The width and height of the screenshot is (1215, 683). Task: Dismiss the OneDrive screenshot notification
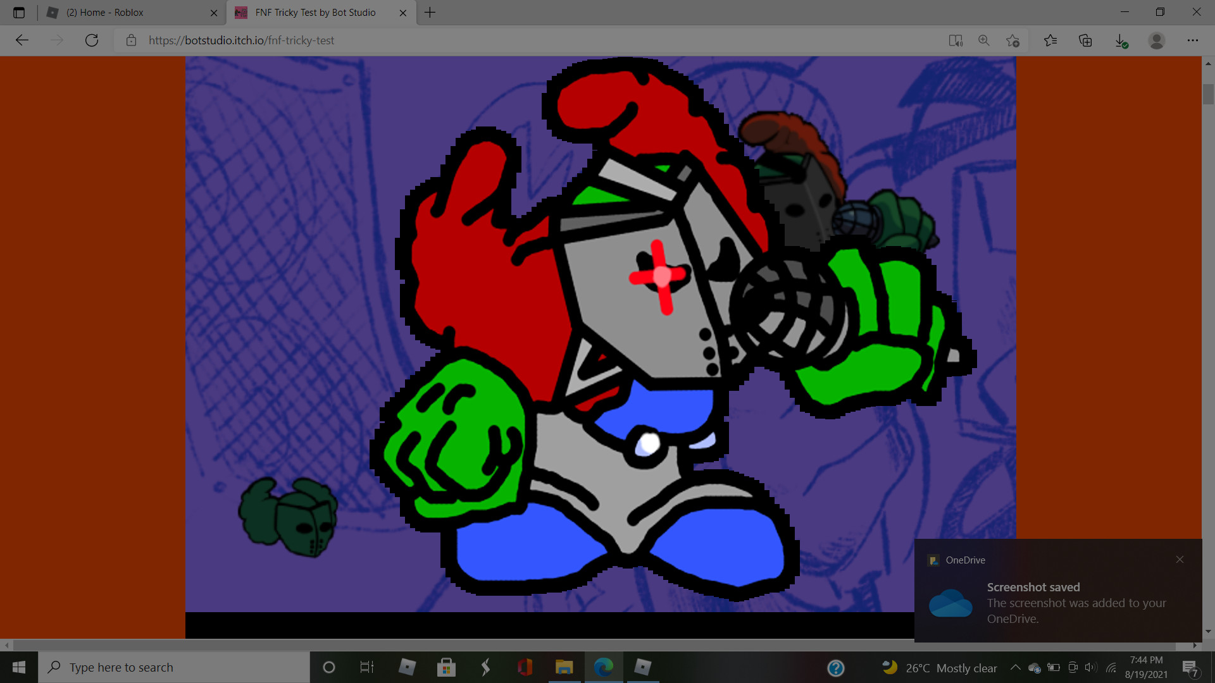(1180, 560)
